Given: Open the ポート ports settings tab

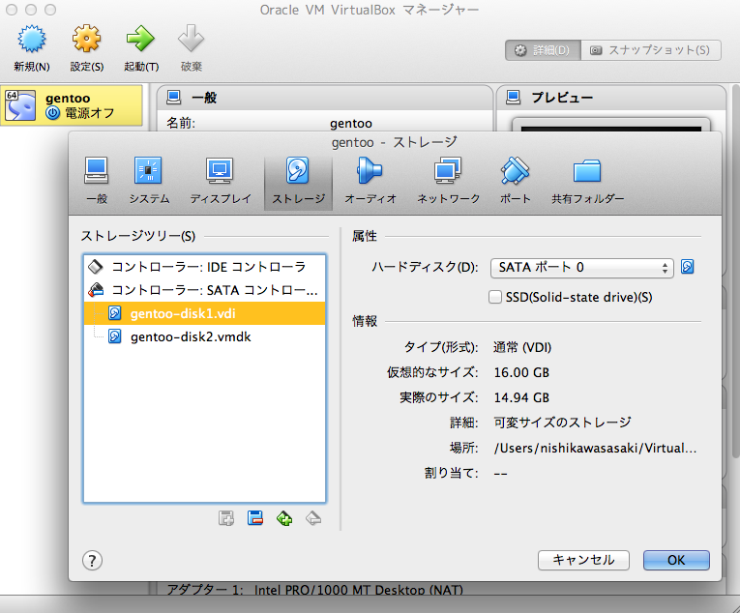Looking at the screenshot, I should (x=515, y=181).
